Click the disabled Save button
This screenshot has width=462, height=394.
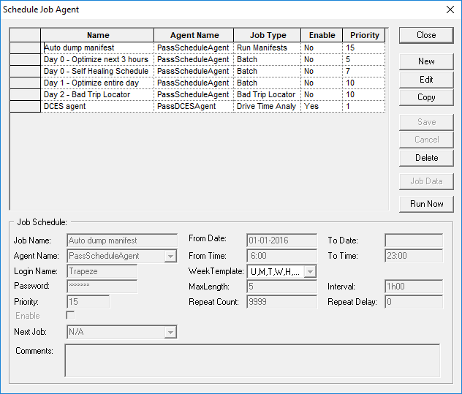pos(426,122)
